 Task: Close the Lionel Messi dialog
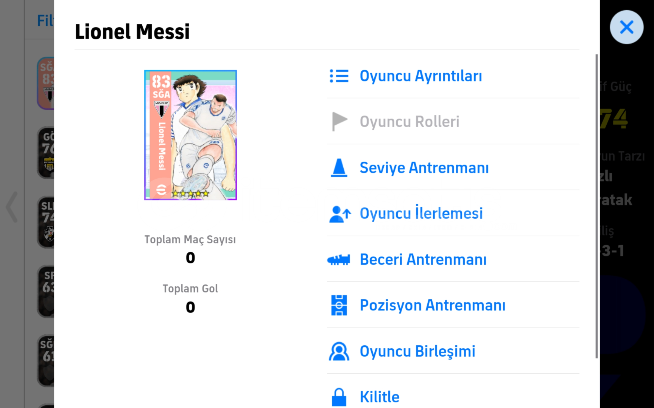point(627,27)
